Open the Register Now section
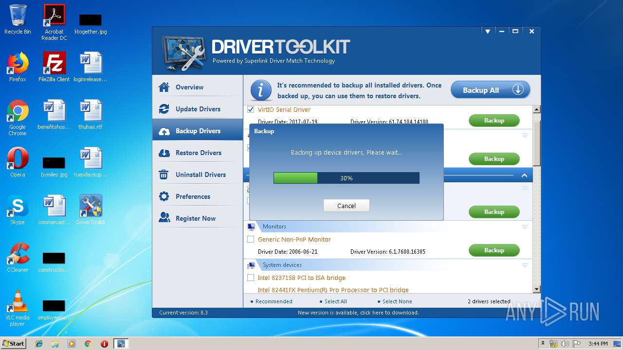This screenshot has height=350, width=623. pyautogui.click(x=198, y=218)
